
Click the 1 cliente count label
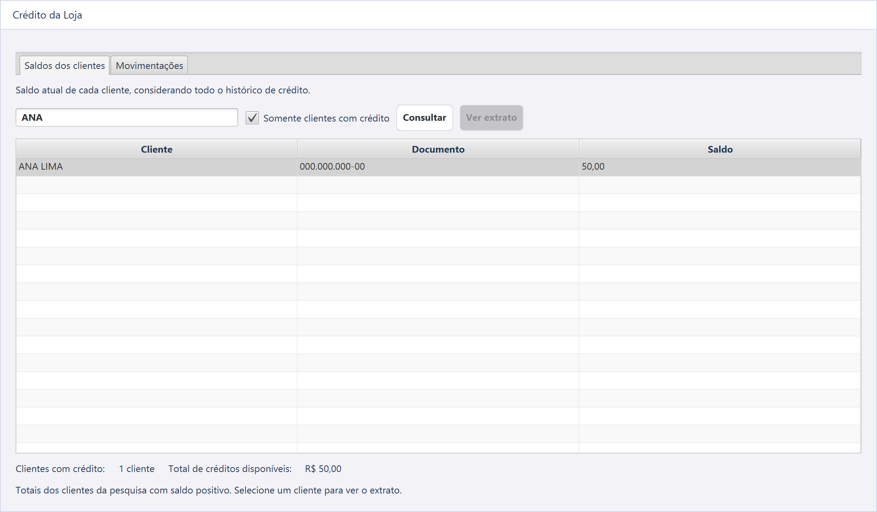pyautogui.click(x=137, y=469)
